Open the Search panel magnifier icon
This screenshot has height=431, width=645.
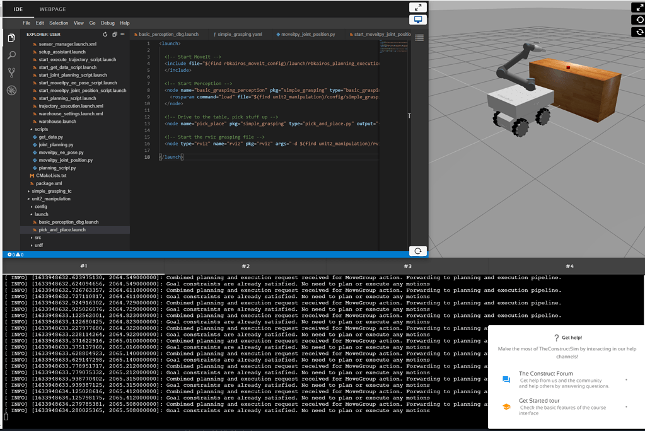(x=11, y=55)
